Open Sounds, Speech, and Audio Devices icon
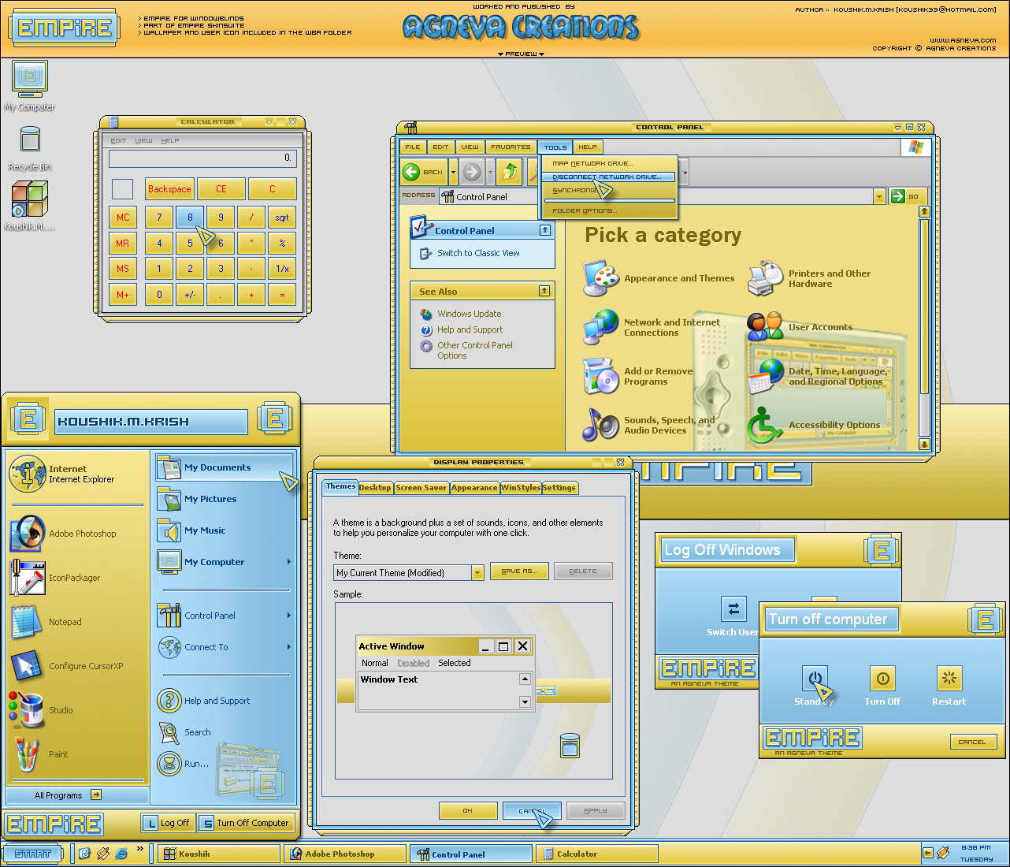 click(601, 424)
